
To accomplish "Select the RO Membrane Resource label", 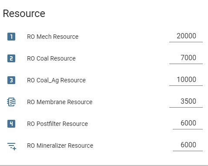I will click(60, 102).
